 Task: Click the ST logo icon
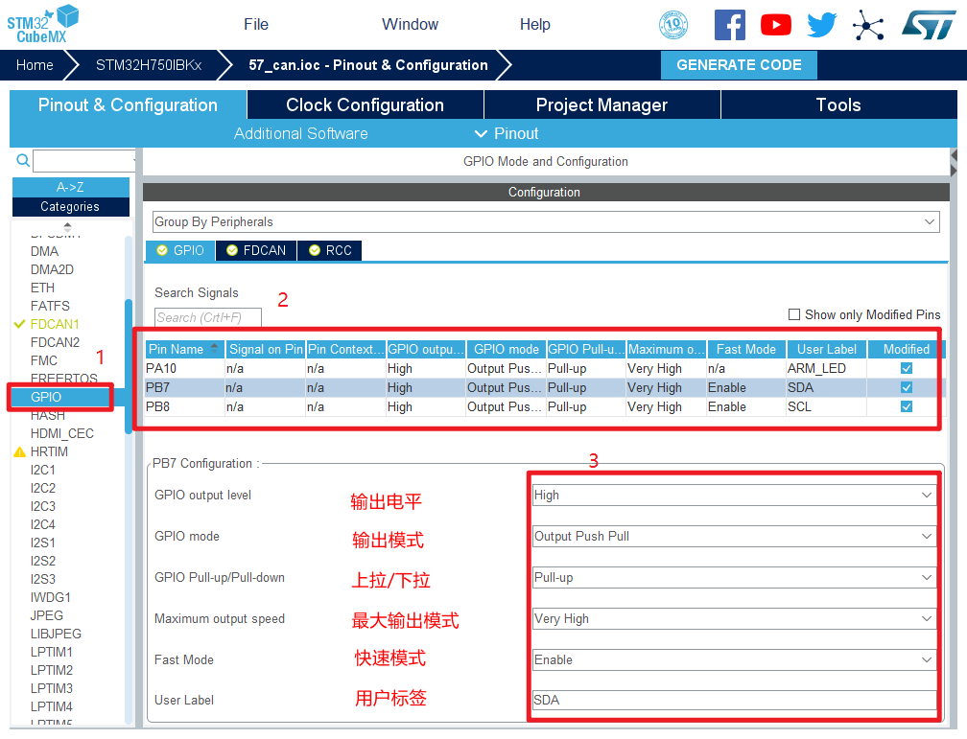click(x=928, y=25)
